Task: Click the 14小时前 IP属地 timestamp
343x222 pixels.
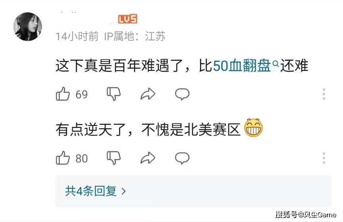Action: point(110,36)
